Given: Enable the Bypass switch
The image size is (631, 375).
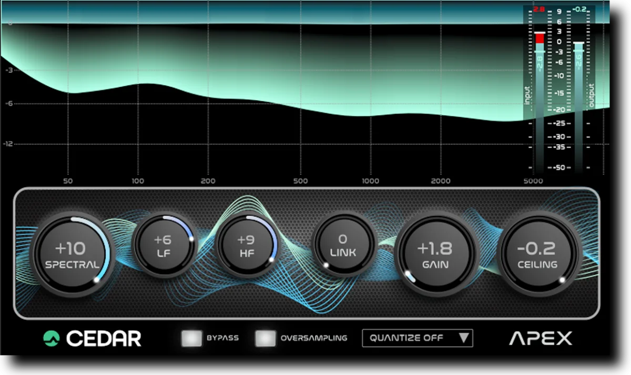Looking at the screenshot, I should [191, 338].
